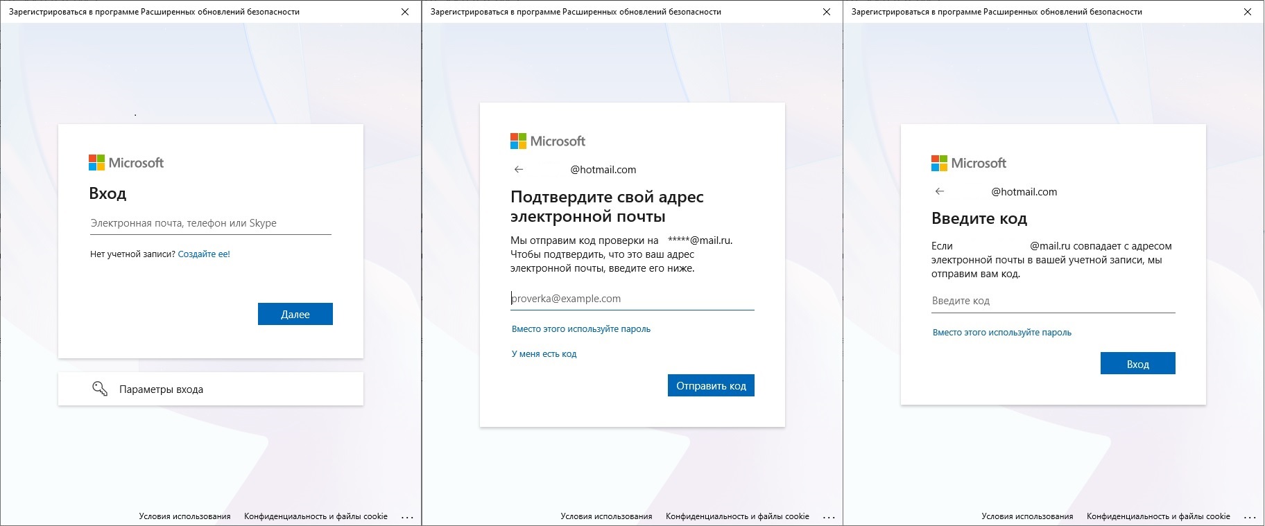Open the three-dots menu in the middle window

point(829,517)
